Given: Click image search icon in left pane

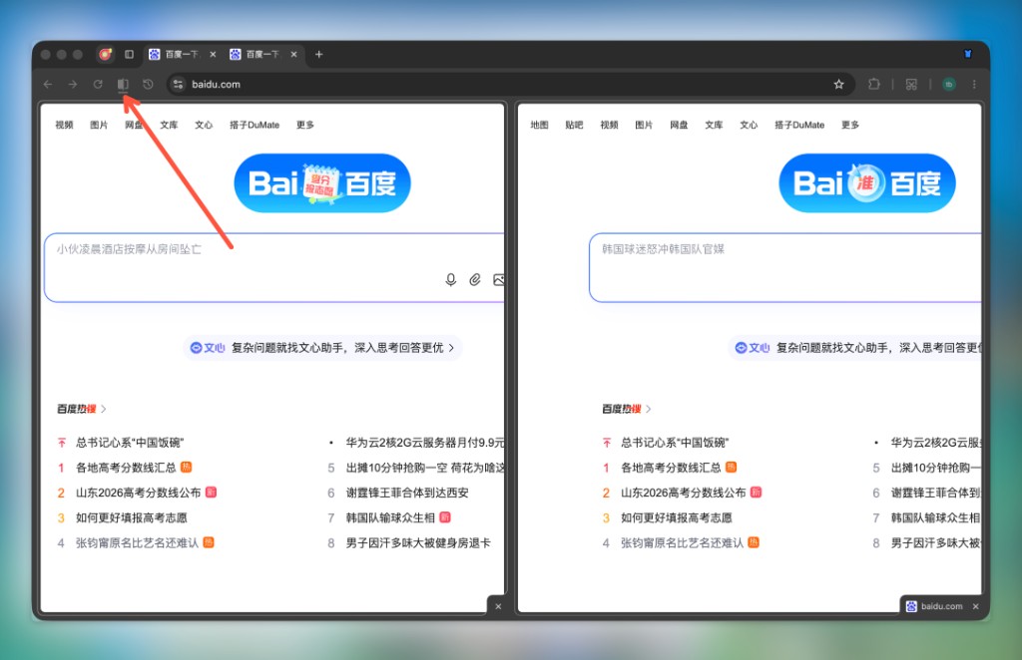Looking at the screenshot, I should (499, 280).
